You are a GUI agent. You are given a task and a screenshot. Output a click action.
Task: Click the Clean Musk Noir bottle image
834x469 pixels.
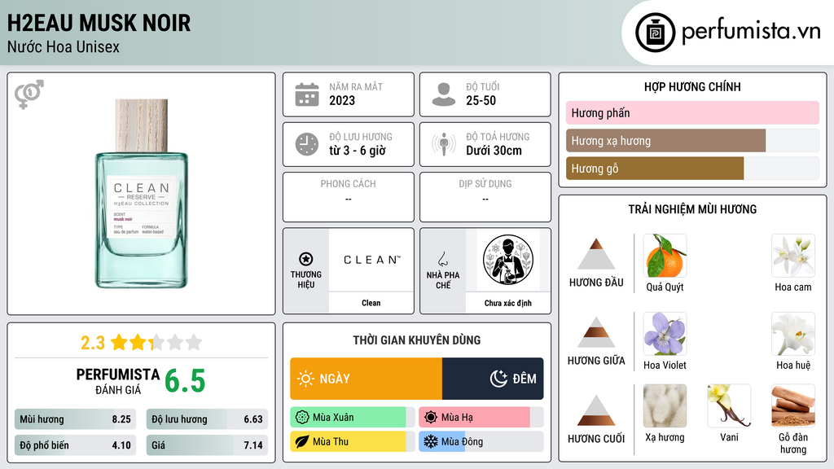[142, 194]
